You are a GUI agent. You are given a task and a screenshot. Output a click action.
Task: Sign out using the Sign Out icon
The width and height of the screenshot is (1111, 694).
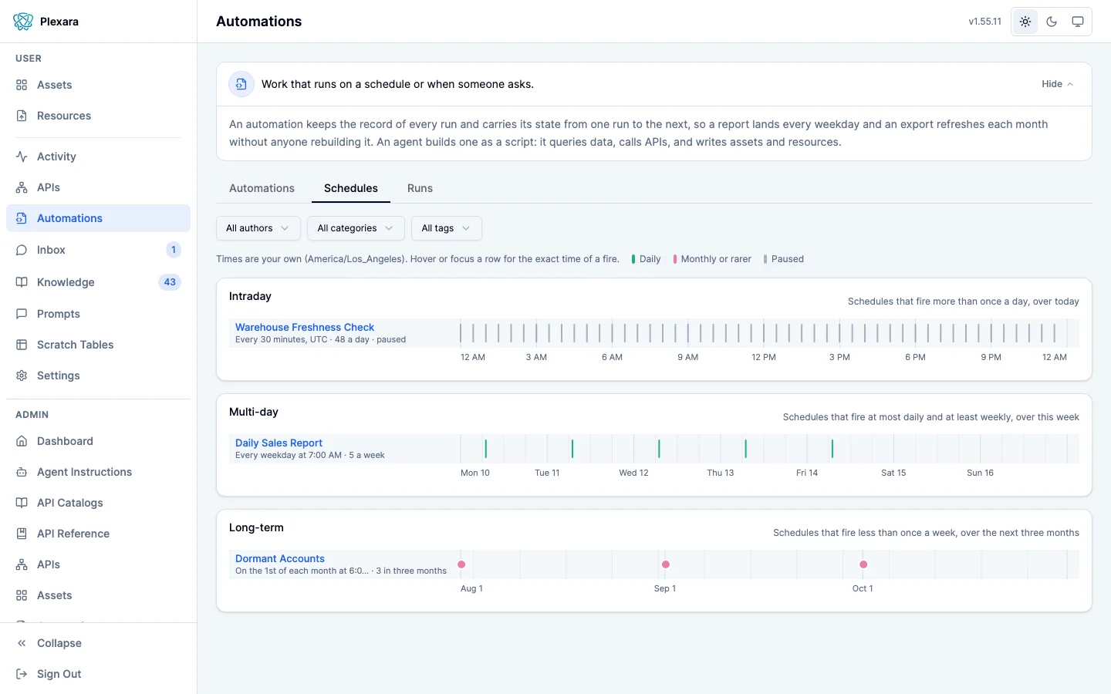22,674
